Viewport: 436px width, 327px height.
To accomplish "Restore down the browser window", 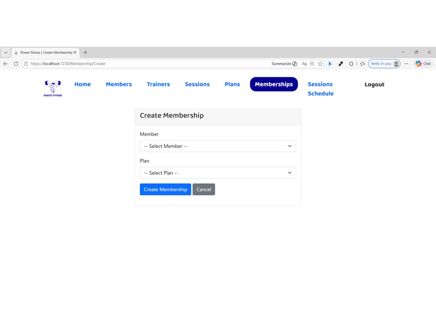I will pyautogui.click(x=416, y=52).
